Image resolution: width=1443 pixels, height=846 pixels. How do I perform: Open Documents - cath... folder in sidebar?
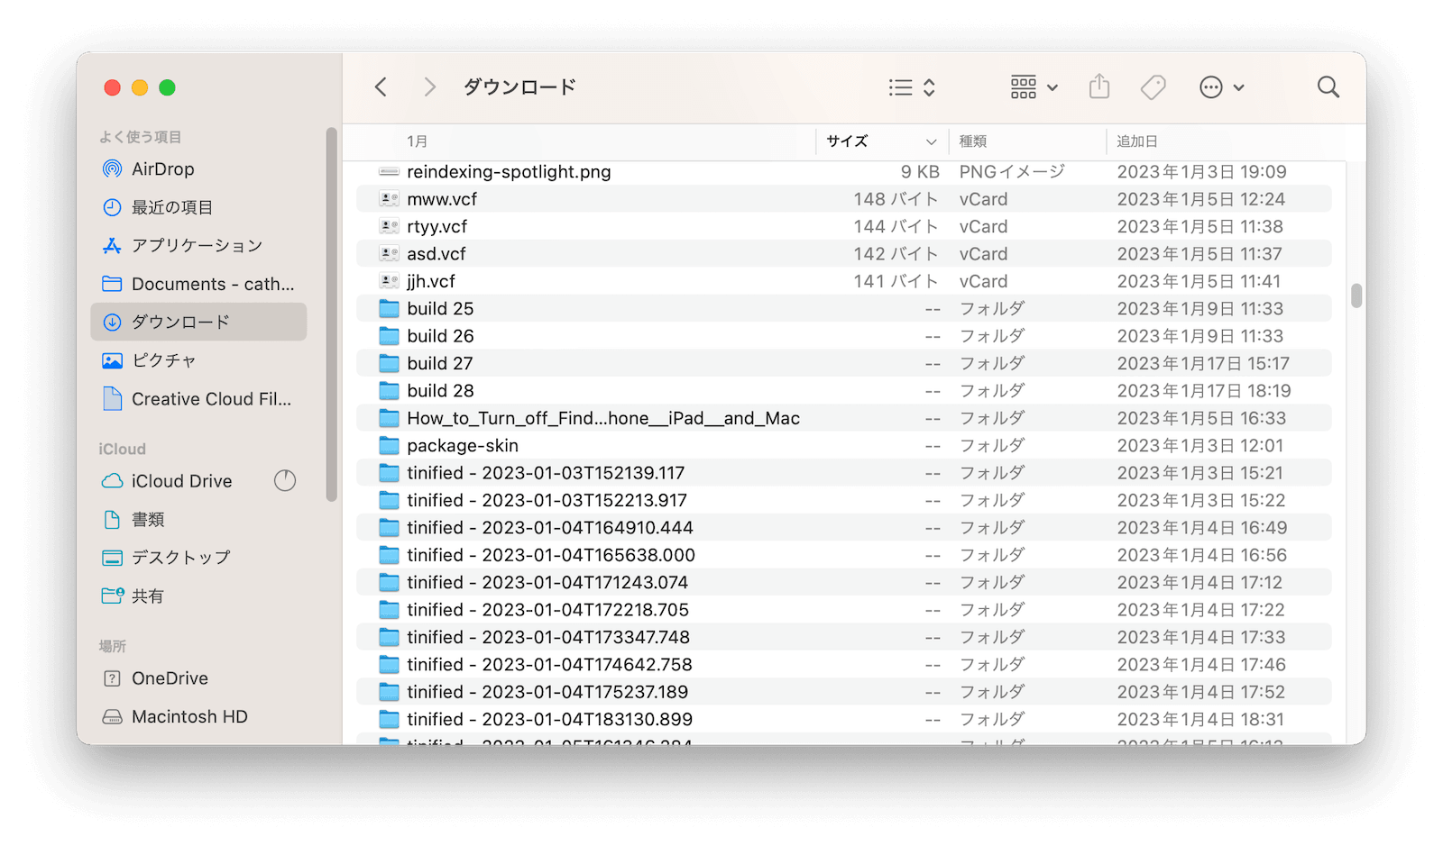[x=198, y=284]
